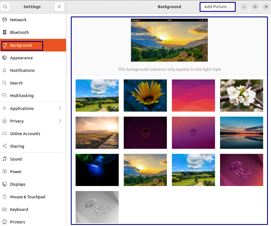Click the Add Picture… button

click(x=218, y=7)
